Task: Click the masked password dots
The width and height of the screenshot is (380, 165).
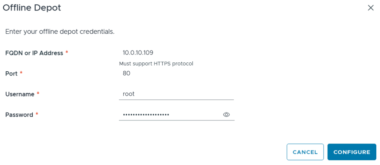Action: [146, 115]
